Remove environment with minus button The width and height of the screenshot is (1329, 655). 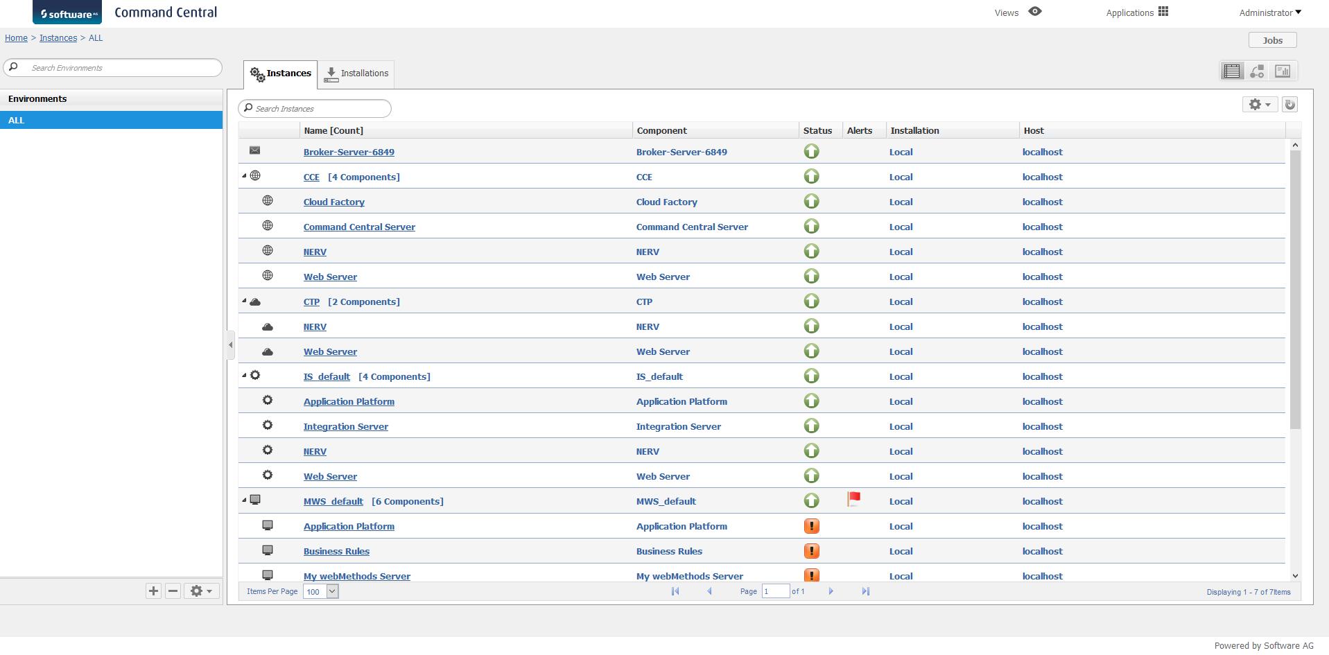pyautogui.click(x=173, y=591)
